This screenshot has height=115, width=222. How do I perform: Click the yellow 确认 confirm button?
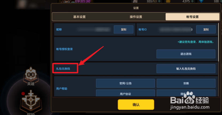136,105
